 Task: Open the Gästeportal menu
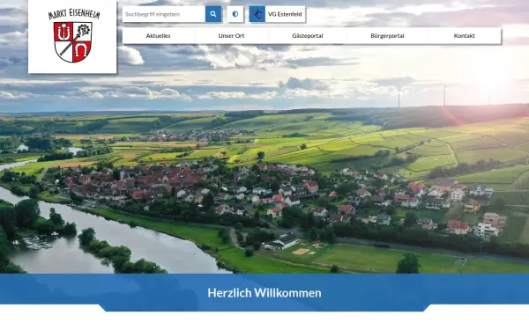pyautogui.click(x=308, y=36)
